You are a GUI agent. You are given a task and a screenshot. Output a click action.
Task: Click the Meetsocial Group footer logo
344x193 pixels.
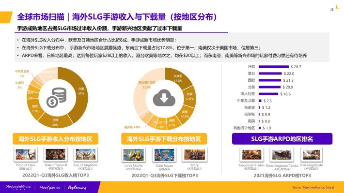[x=18, y=187]
